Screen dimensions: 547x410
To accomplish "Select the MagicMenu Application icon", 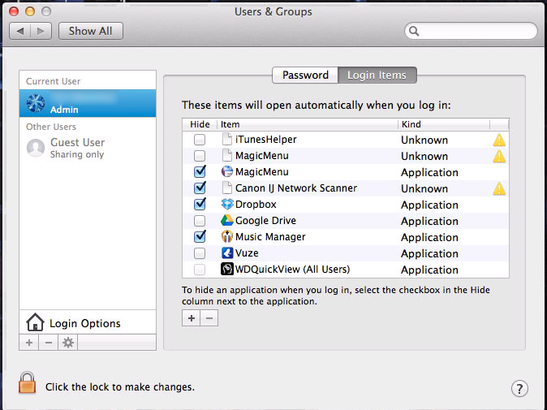I will tap(227, 171).
